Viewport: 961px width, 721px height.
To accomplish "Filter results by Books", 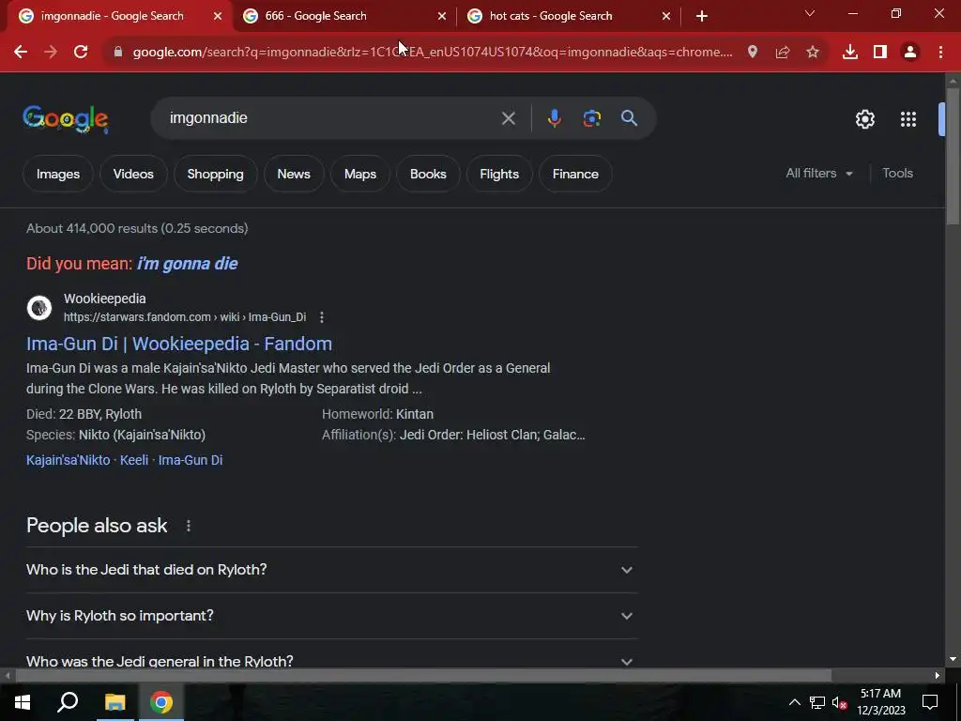I will [428, 174].
